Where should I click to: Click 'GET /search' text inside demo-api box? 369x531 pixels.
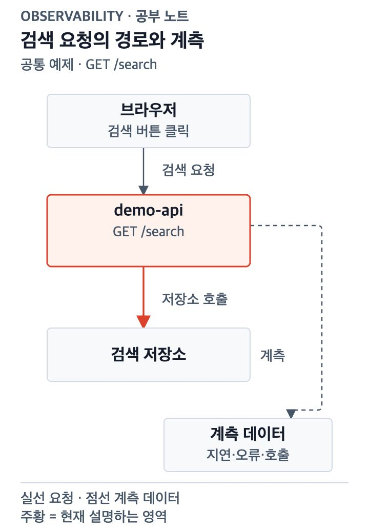tap(148, 232)
